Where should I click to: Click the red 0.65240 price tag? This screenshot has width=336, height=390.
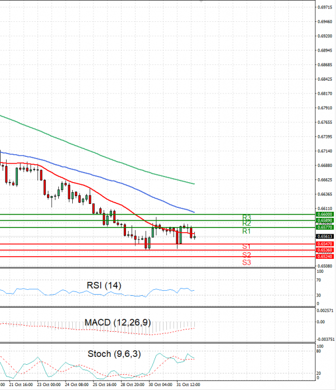coord(325,257)
